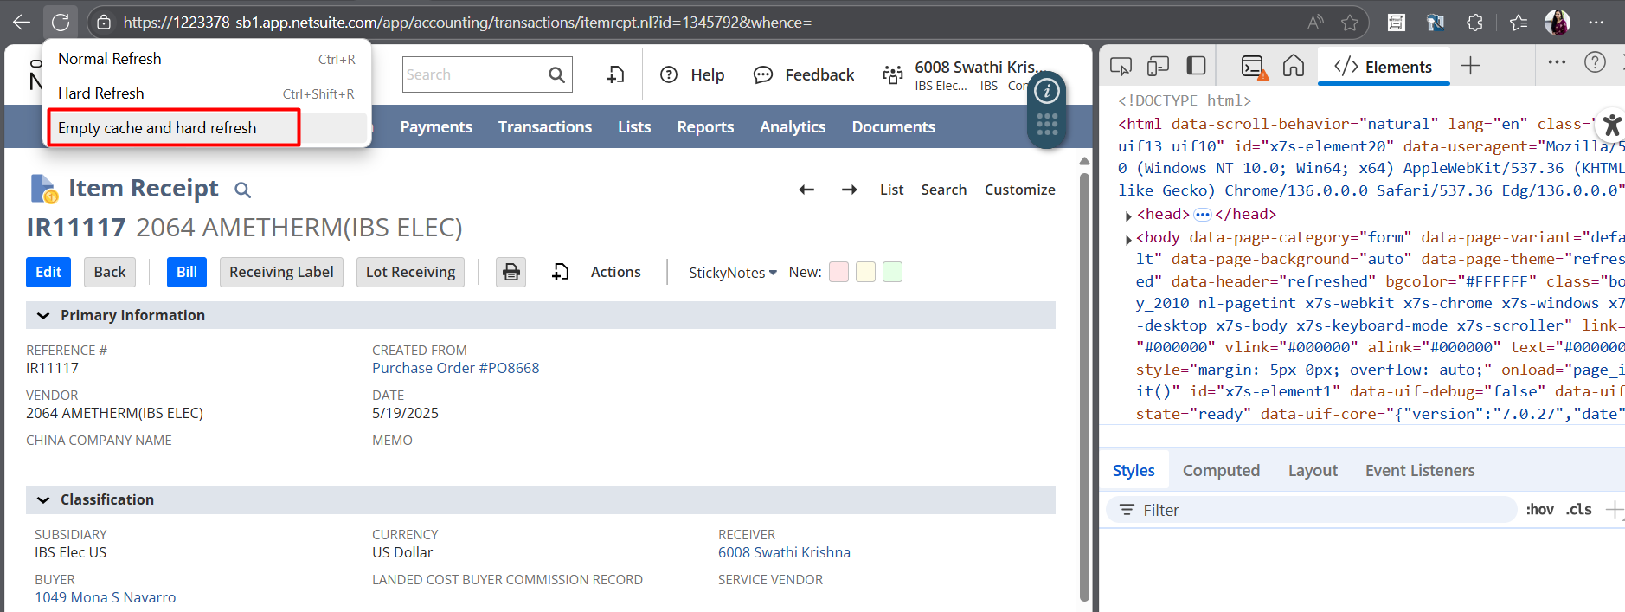Click the print icon button
Screen dimensions: 1625x612
coord(511,272)
